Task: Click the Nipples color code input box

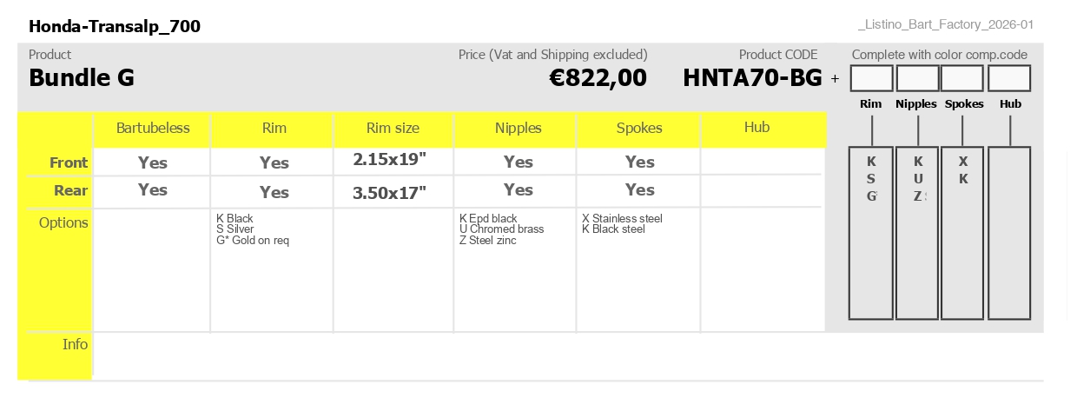Action: 917,78
